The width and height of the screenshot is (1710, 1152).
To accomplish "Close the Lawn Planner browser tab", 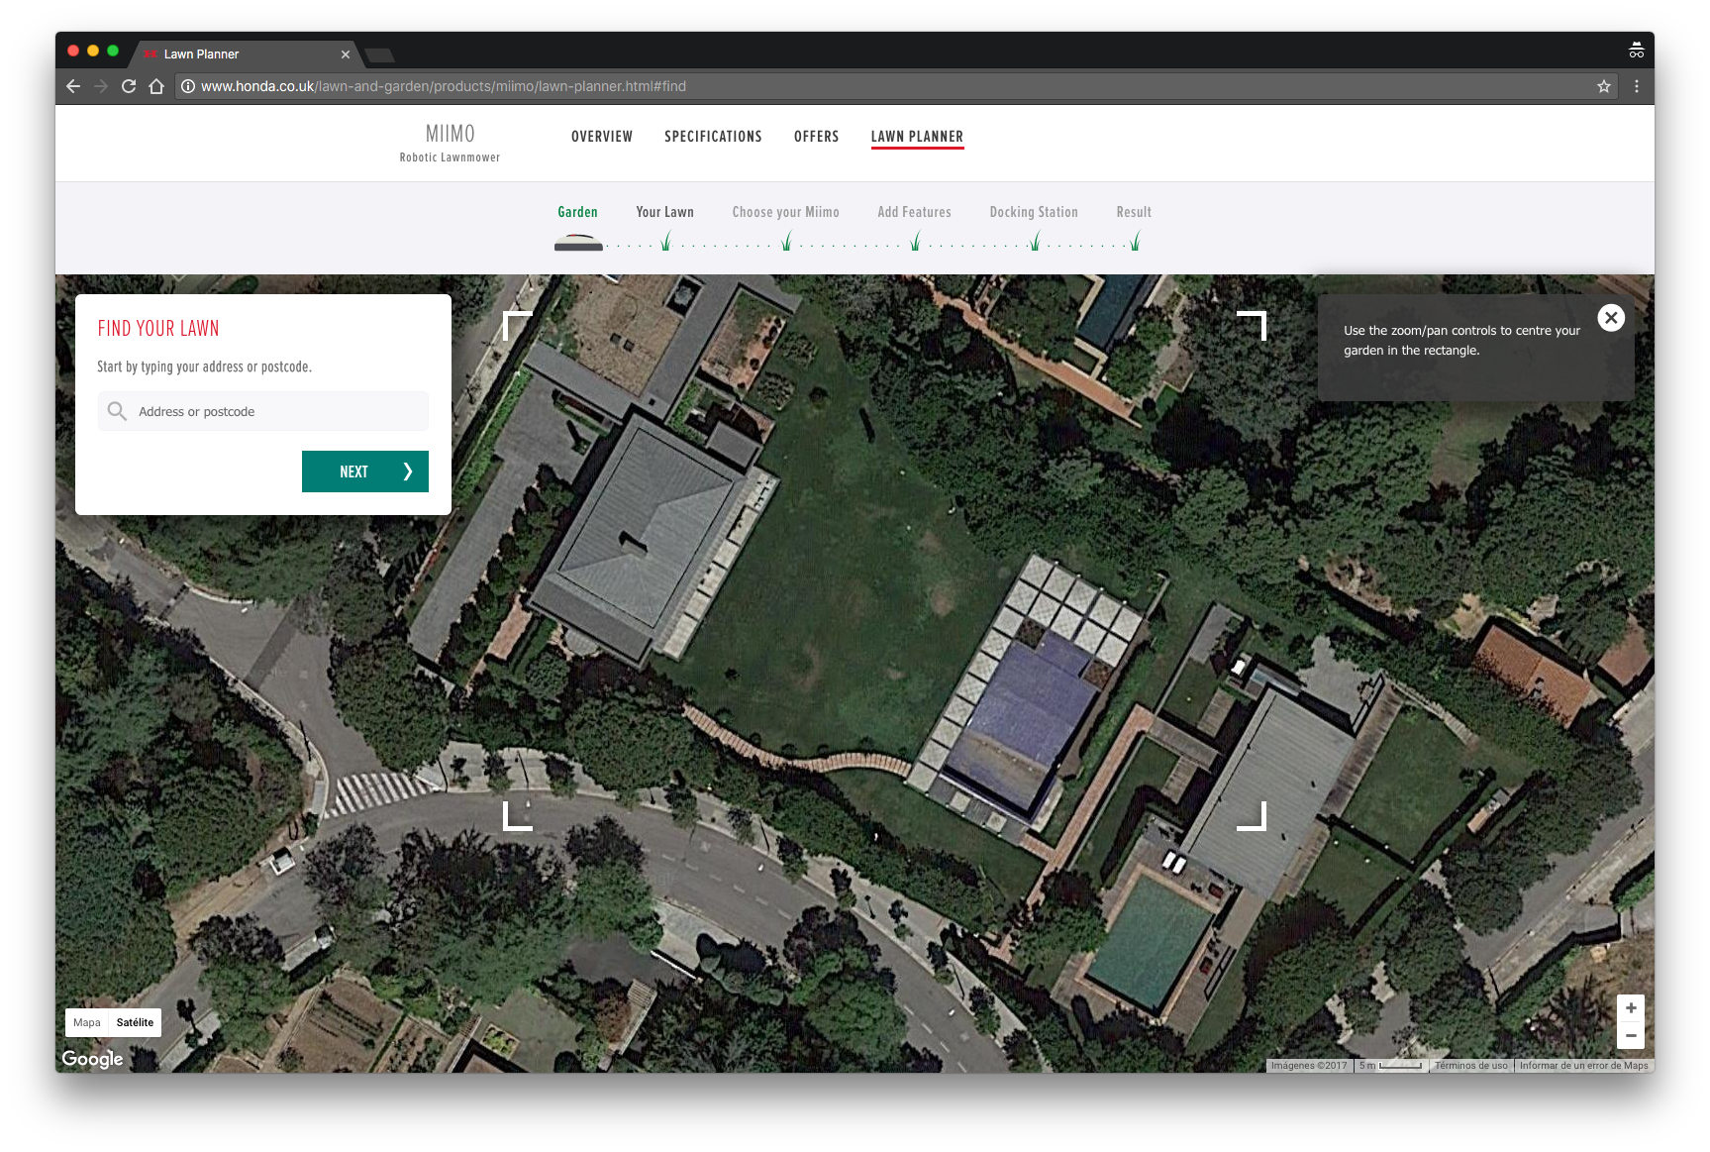I will [x=346, y=54].
